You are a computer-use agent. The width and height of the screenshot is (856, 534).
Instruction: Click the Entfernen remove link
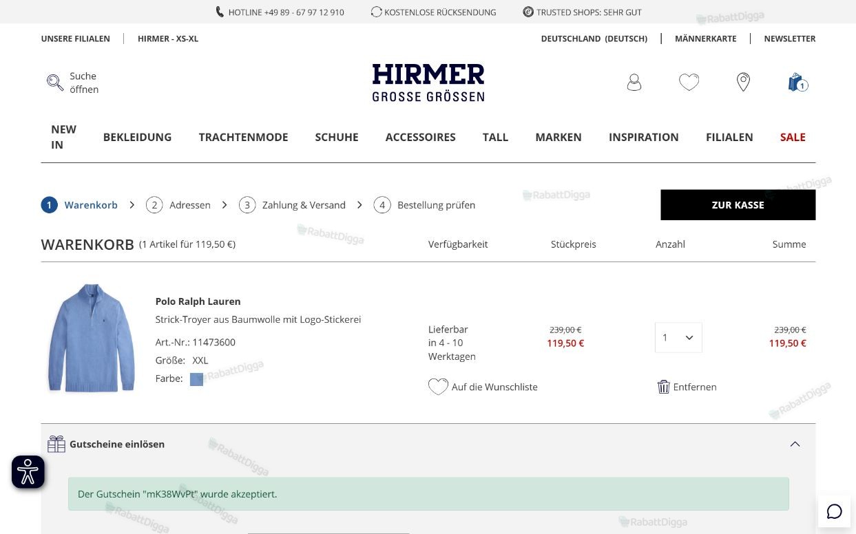click(x=694, y=387)
